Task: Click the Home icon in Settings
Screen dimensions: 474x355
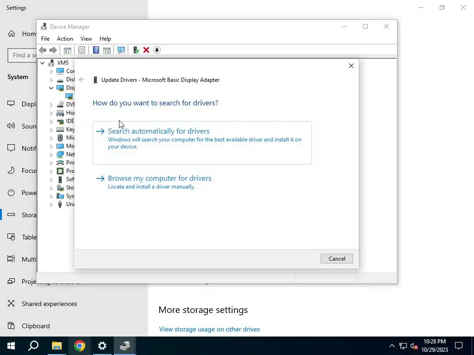Action: click(12, 33)
